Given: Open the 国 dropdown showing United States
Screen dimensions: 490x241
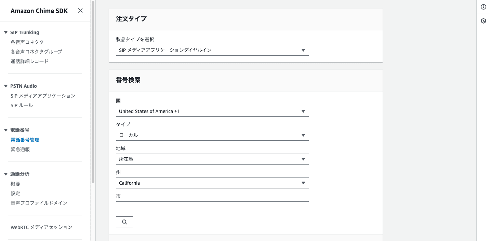Looking at the screenshot, I should (212, 111).
